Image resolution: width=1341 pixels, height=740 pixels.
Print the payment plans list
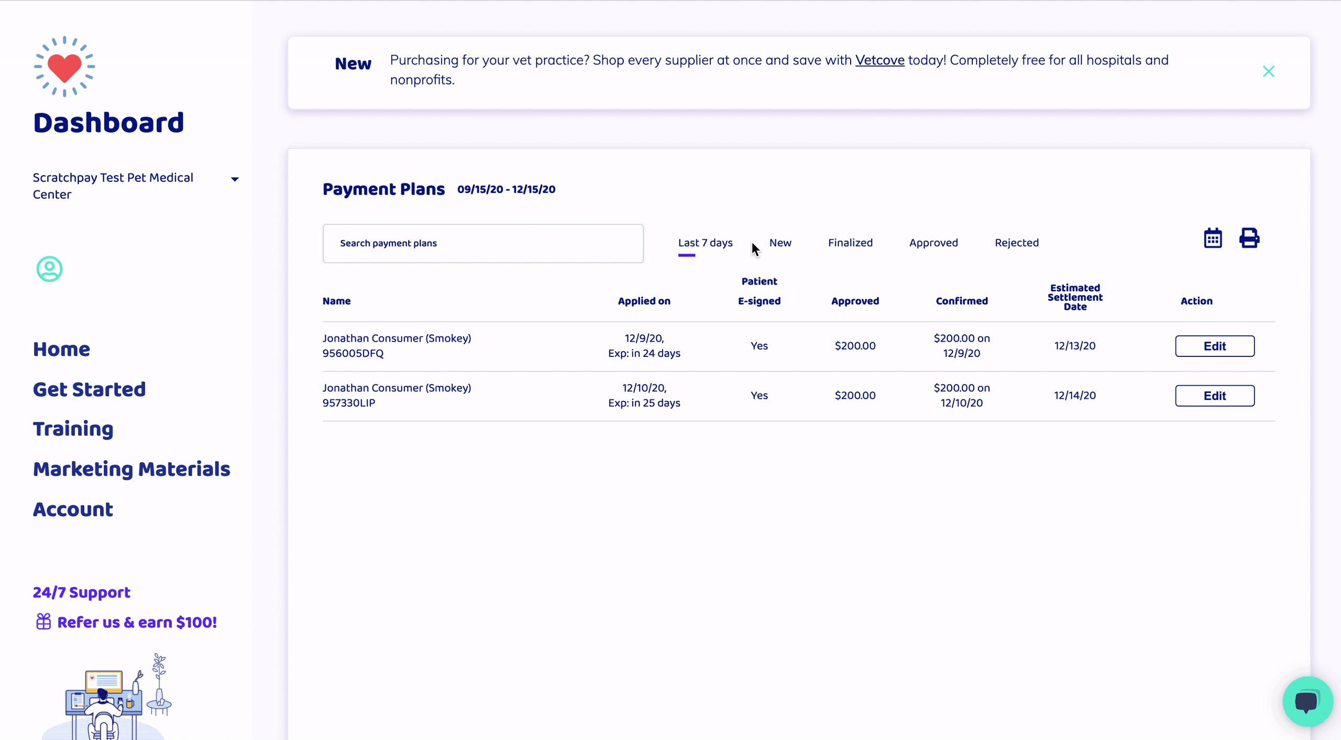pyautogui.click(x=1249, y=238)
